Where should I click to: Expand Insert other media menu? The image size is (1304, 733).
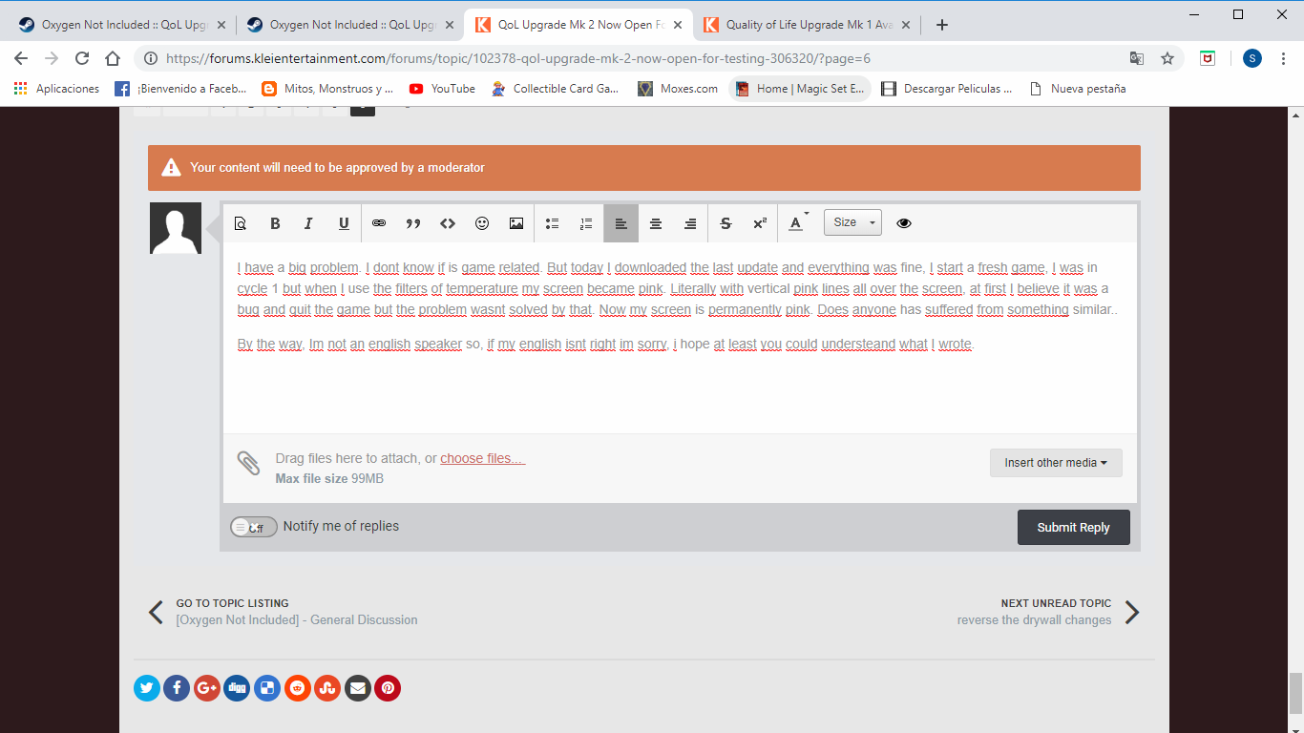(x=1056, y=463)
